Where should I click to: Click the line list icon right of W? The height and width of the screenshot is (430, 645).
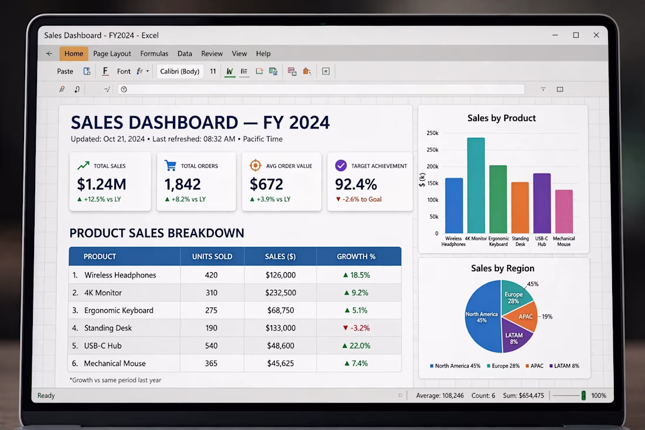pyautogui.click(x=244, y=72)
